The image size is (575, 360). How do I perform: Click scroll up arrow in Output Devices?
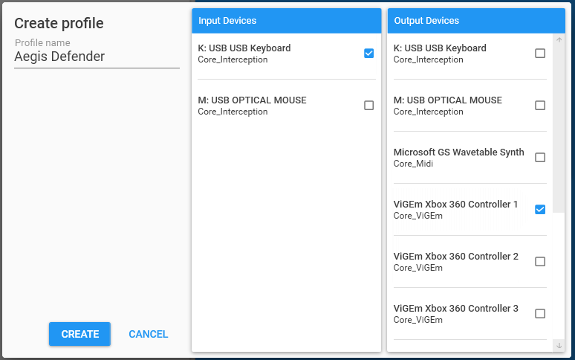tap(559, 39)
